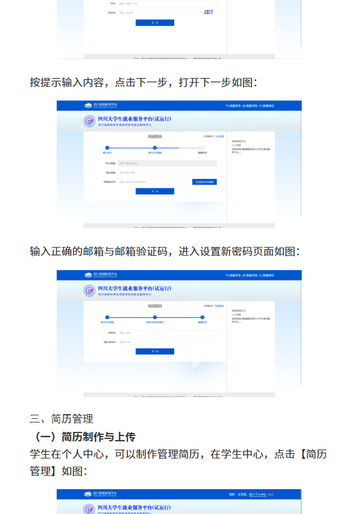The height and width of the screenshot is (514, 362).
Task: Click the university seal logo in the new password screenshot
Action: [89, 291]
